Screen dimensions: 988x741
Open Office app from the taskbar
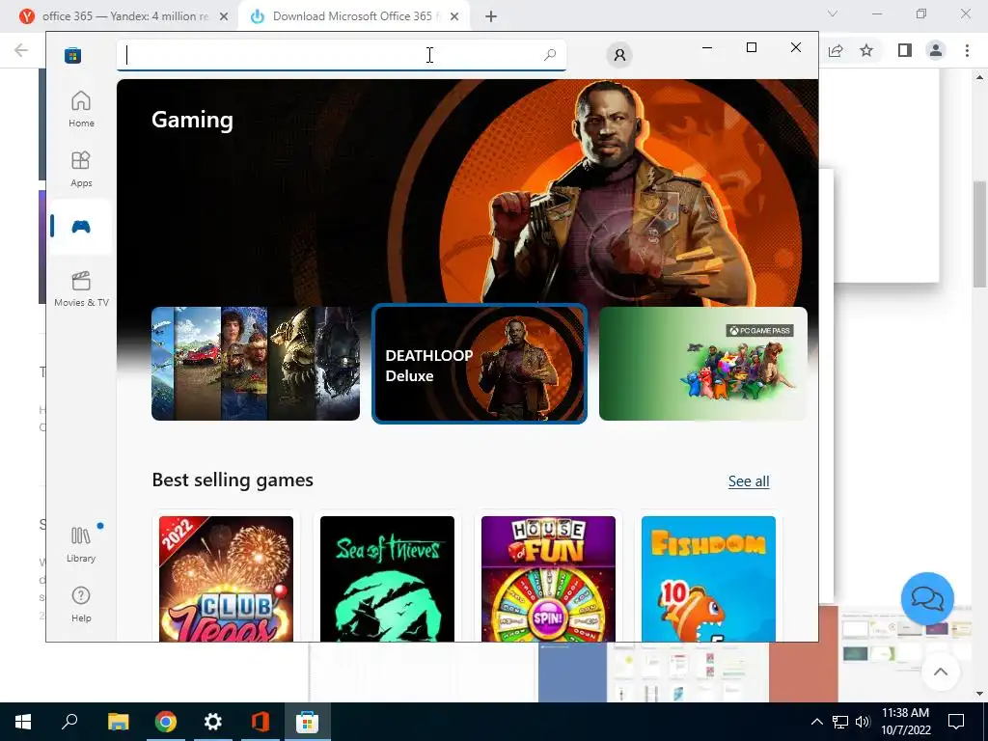(261, 722)
